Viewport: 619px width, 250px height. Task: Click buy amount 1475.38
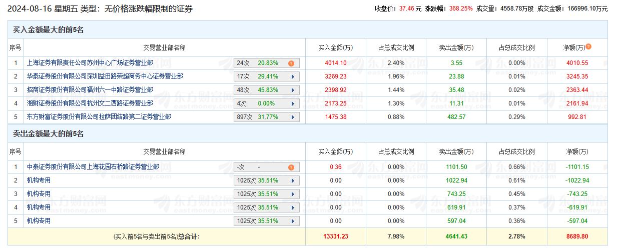(336, 117)
